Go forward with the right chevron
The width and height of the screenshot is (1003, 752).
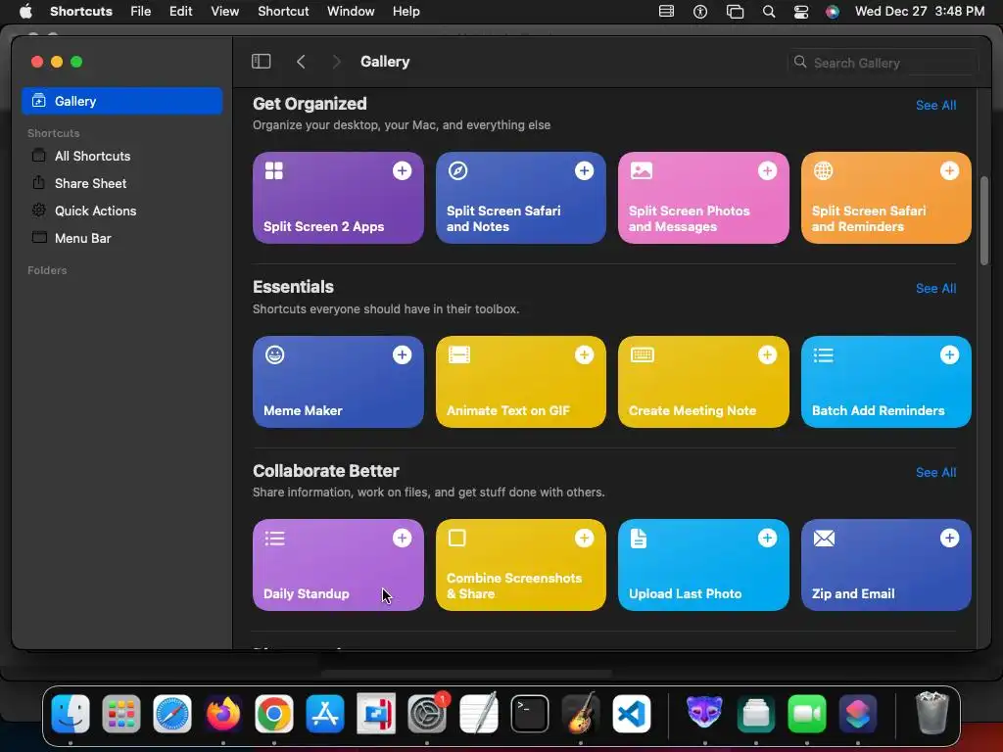coord(337,62)
